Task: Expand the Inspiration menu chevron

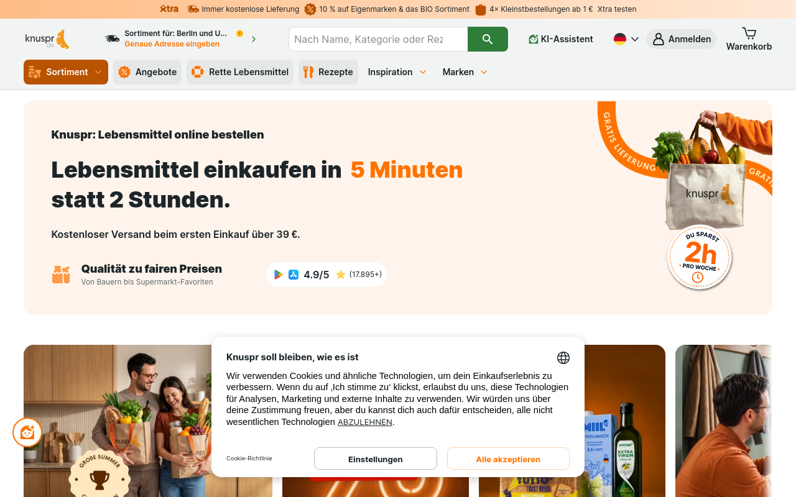Action: pos(423,72)
